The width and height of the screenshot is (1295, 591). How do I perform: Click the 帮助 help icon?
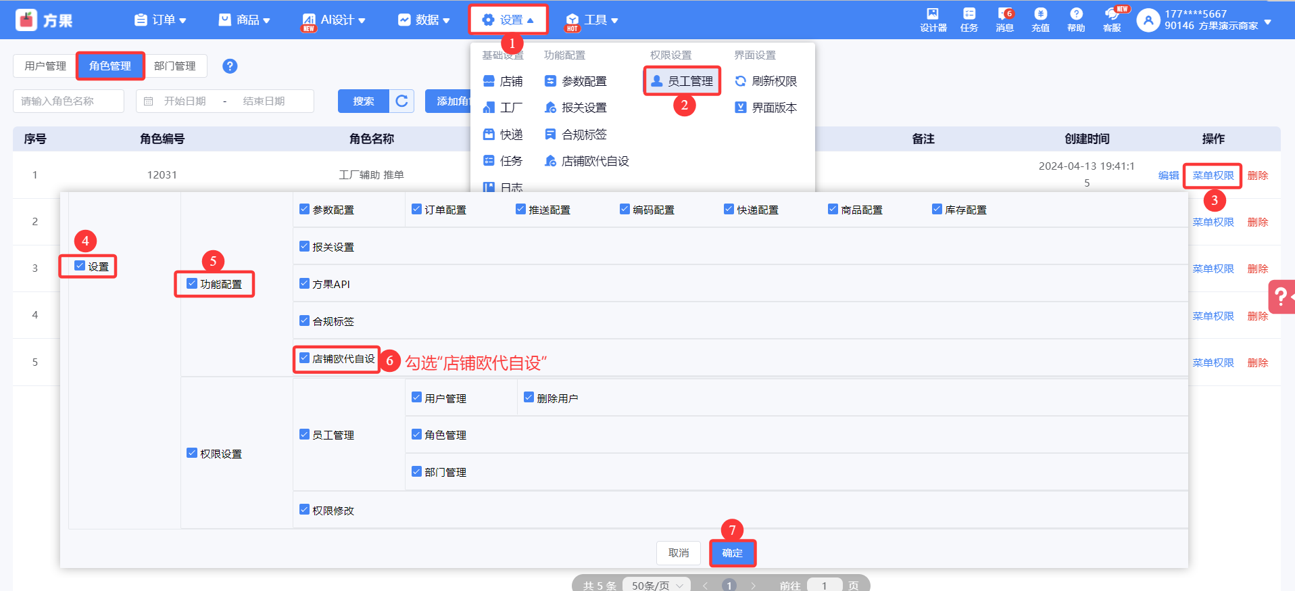coord(1076,19)
